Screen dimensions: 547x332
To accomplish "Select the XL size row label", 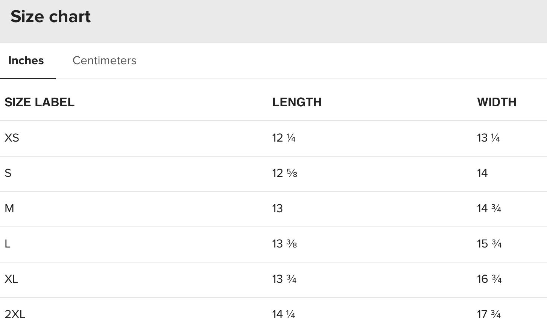I will 11,279.
